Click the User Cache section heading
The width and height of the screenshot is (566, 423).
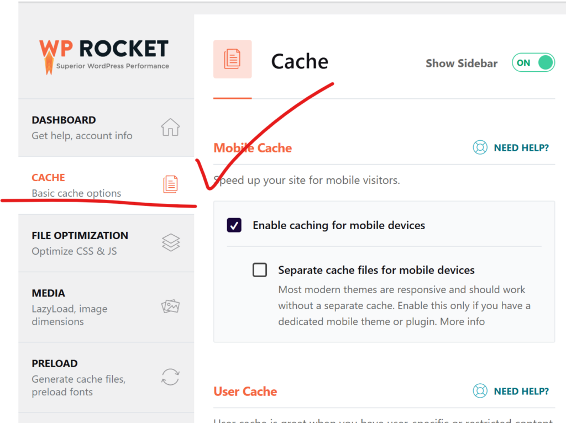click(245, 392)
